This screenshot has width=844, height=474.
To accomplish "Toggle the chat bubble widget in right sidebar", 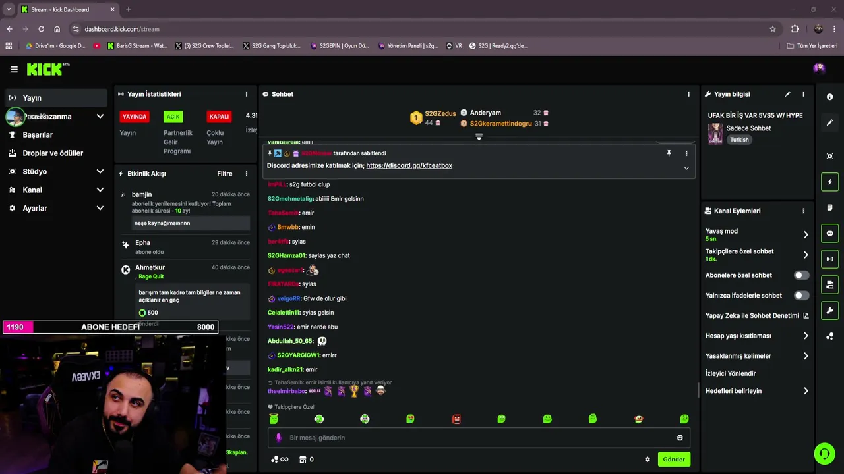I will (x=829, y=233).
